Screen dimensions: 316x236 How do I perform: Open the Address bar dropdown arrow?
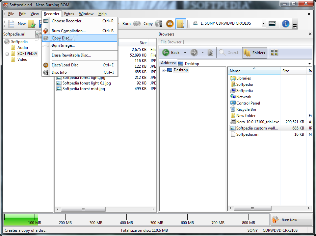pyautogui.click(x=309, y=64)
